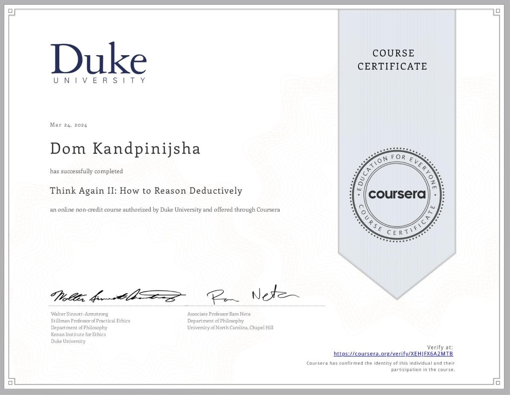Click 'Department of Philosophy' under Ram Neta

pos(216,321)
